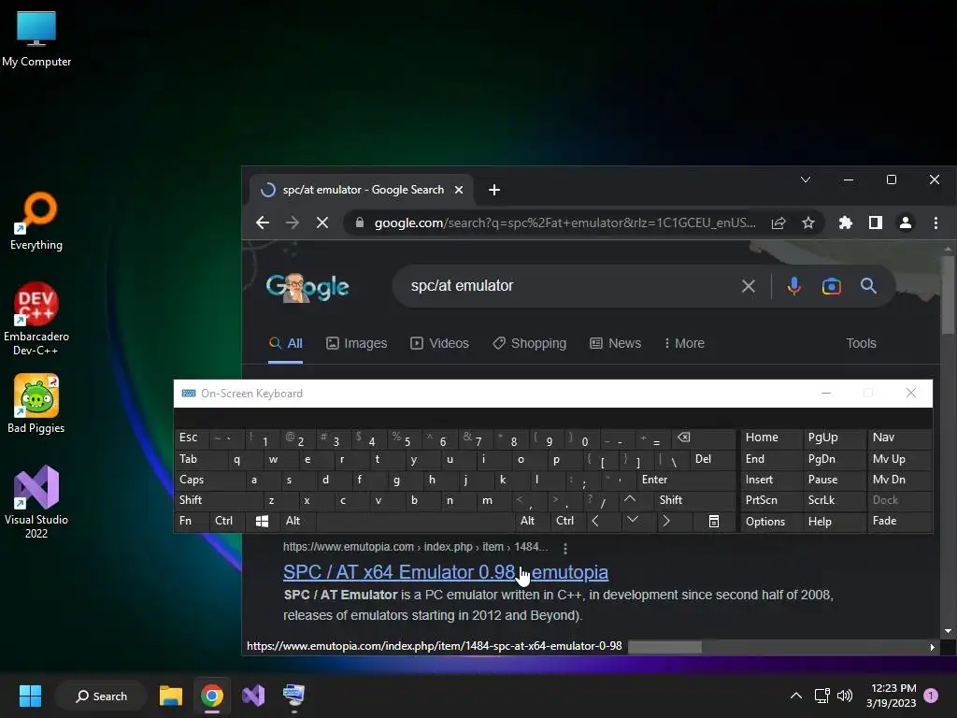This screenshot has width=957, height=718.
Task: Click the emutopia.com result URL breadcrumb
Action: coord(415,547)
